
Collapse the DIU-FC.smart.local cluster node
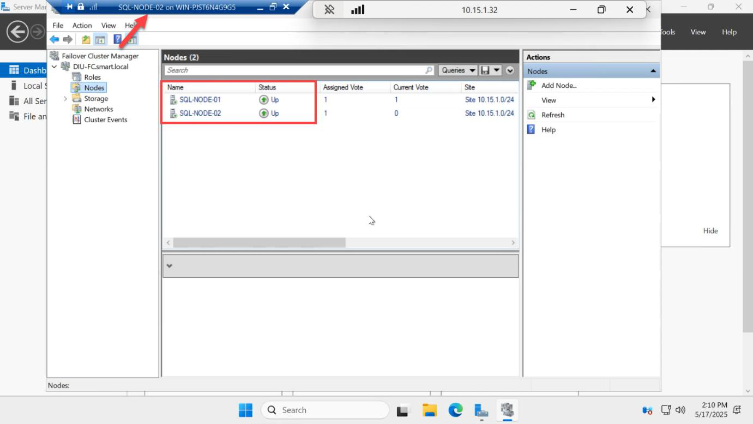(x=55, y=67)
